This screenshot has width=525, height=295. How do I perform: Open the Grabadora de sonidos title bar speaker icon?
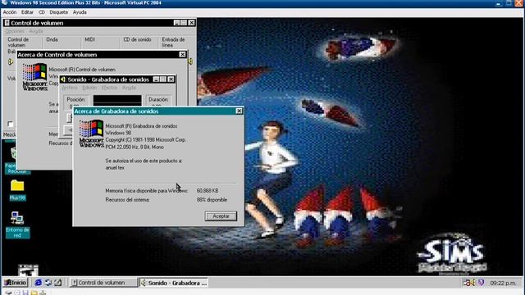[x=63, y=79]
